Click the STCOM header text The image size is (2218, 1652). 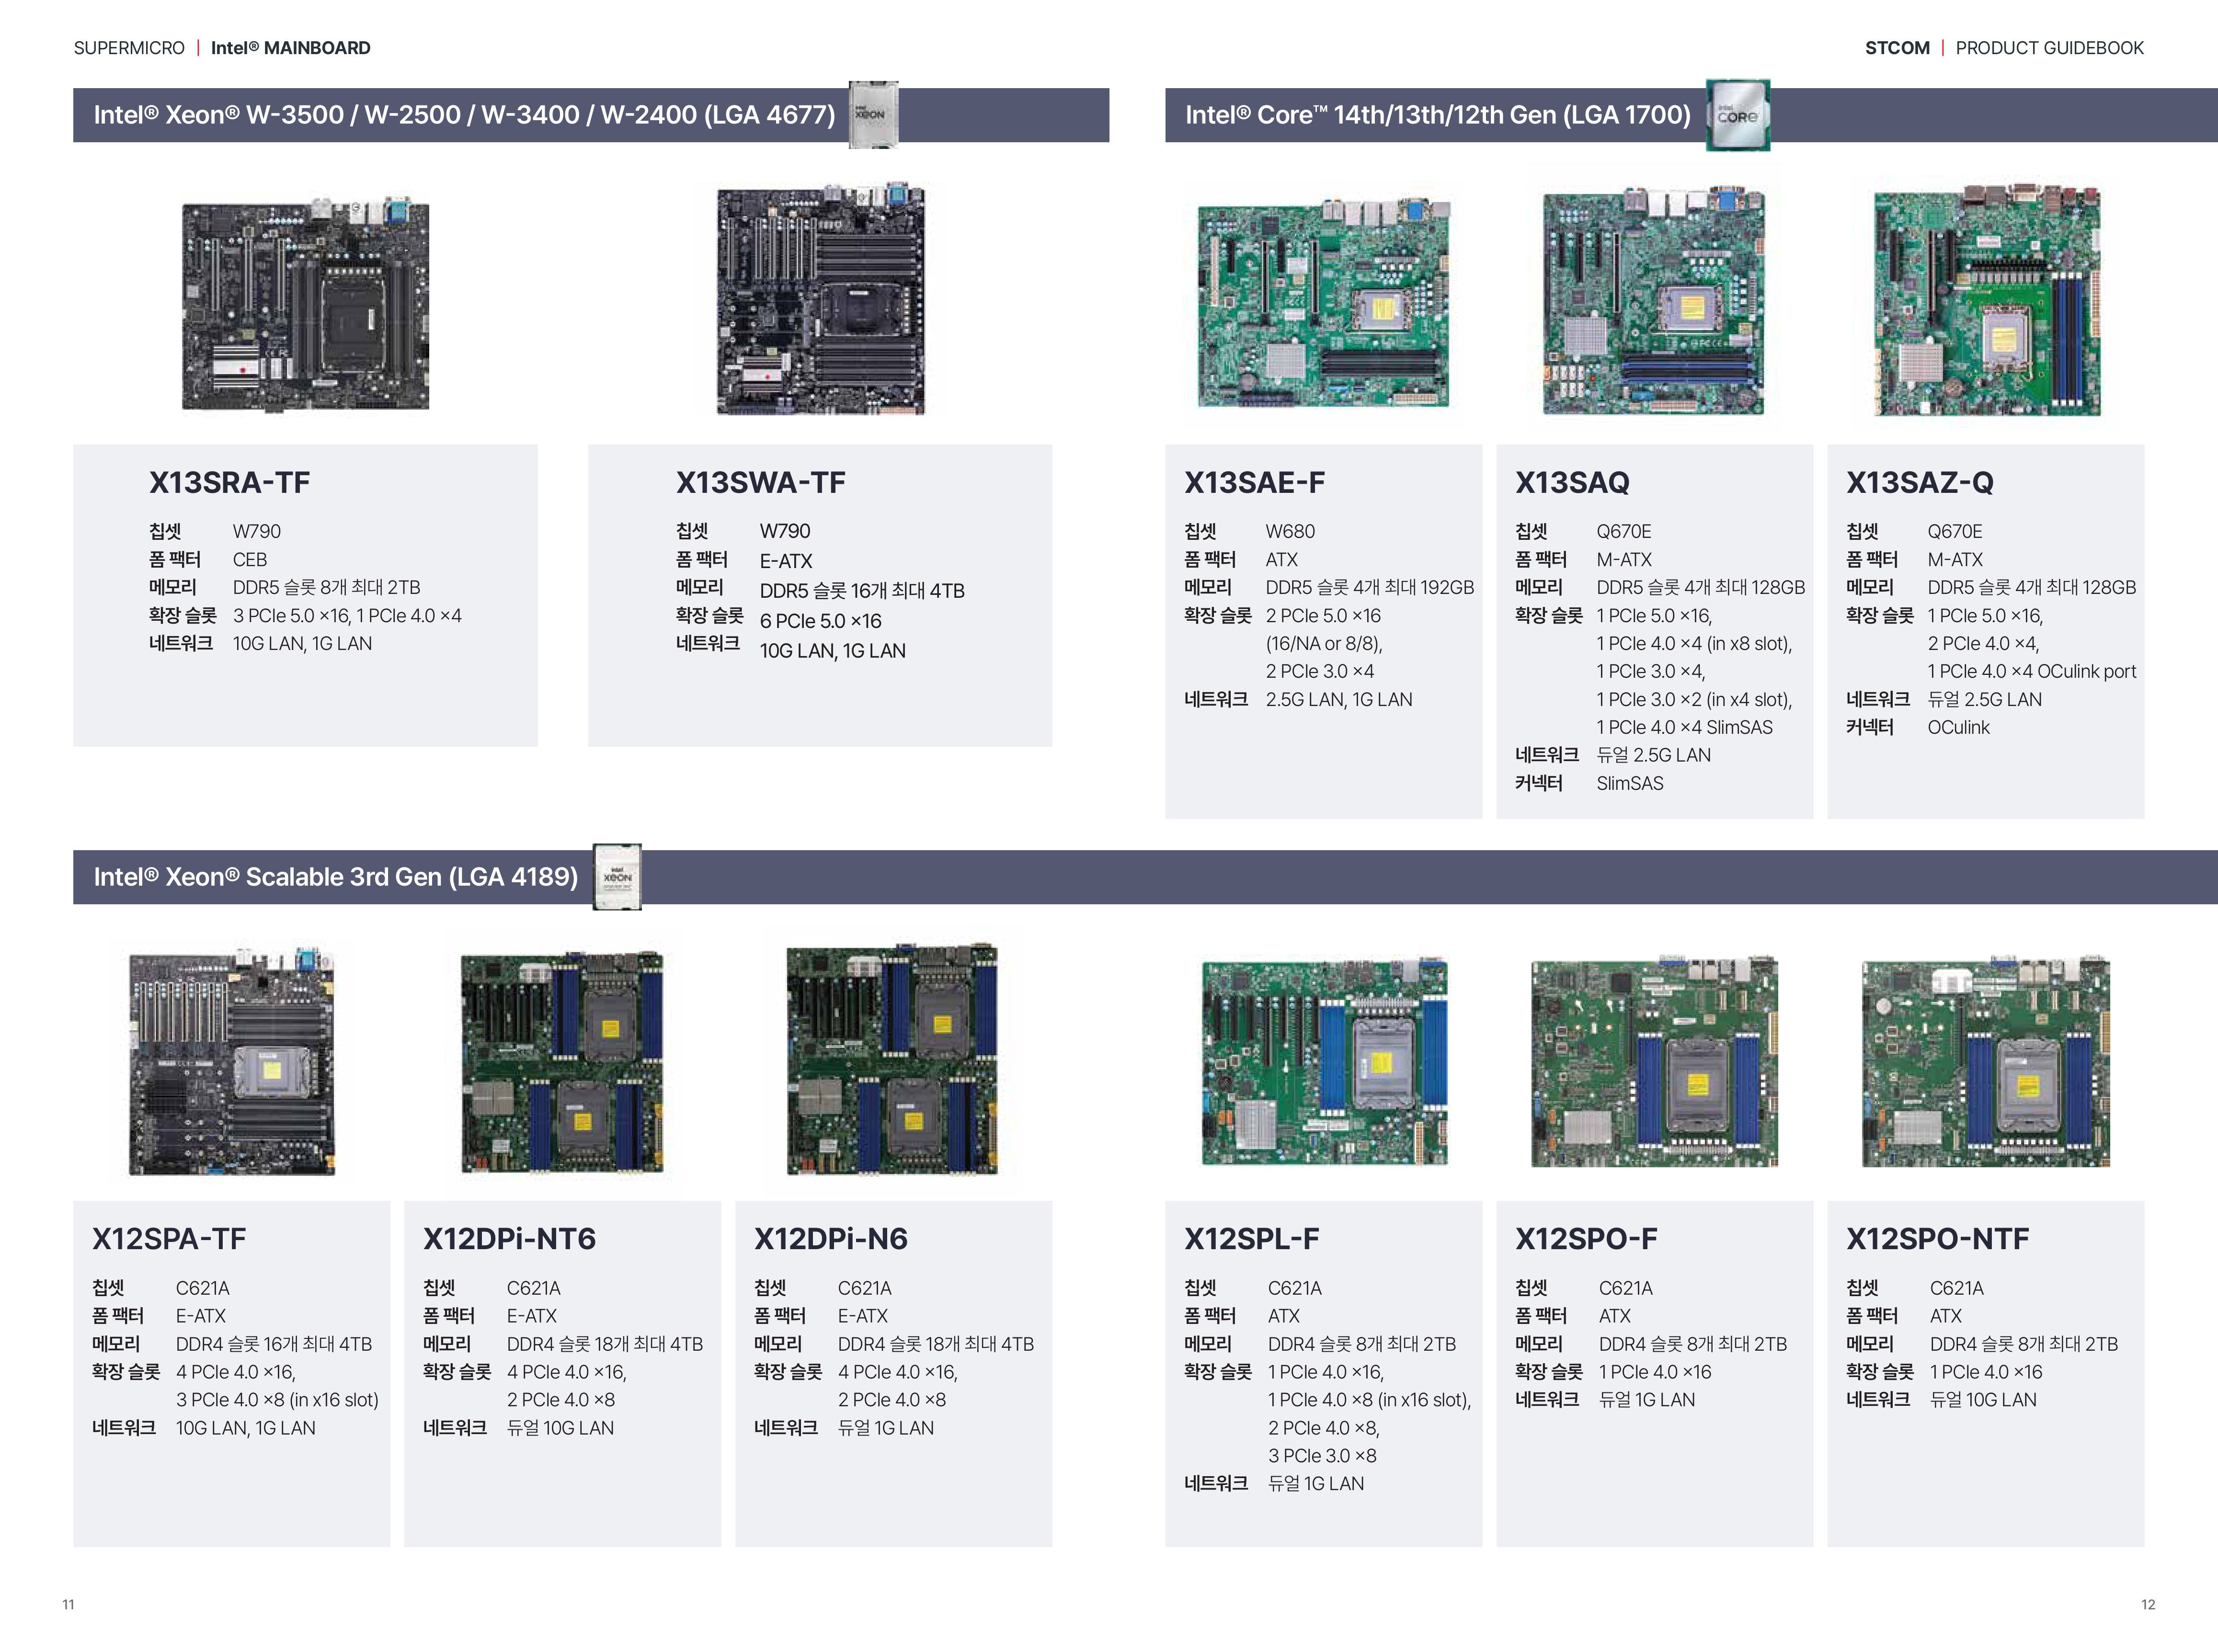coord(1897,48)
